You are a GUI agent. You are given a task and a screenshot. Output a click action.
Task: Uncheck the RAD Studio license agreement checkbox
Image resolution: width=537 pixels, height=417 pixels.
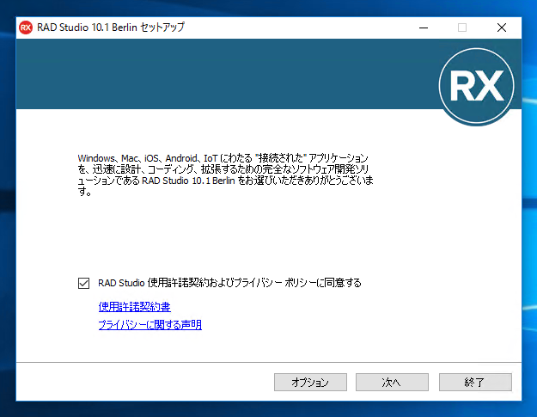[83, 284]
